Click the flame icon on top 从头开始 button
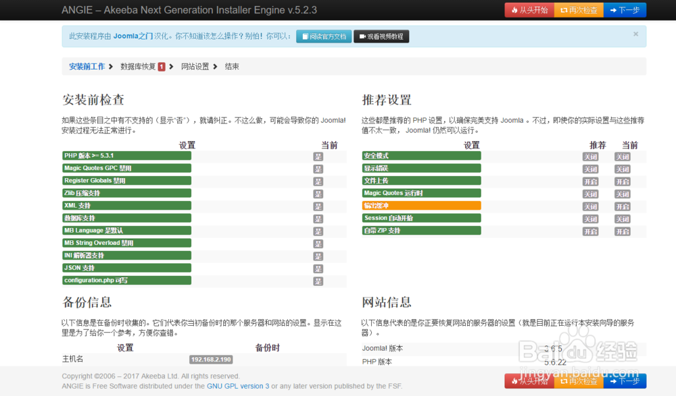This screenshot has width=676, height=396. 515,10
